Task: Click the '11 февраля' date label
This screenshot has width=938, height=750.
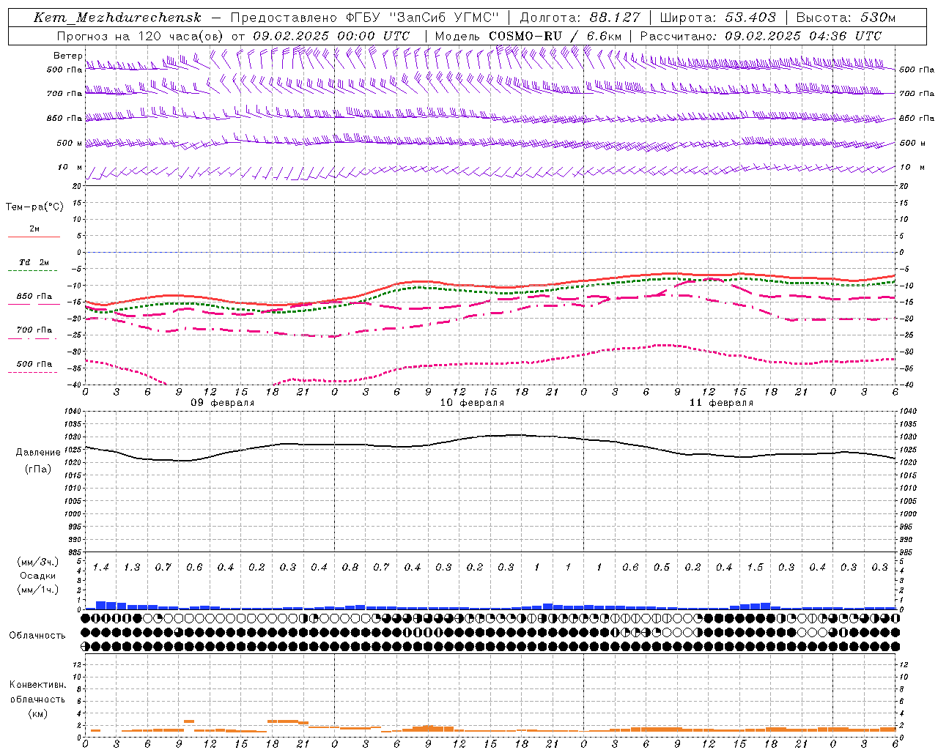Action: [x=721, y=403]
